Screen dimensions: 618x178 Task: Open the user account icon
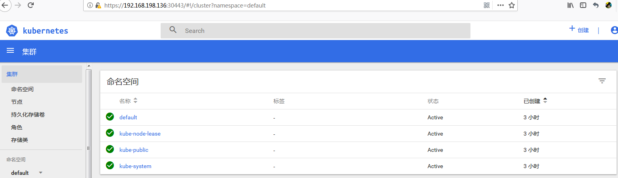pyautogui.click(x=614, y=30)
